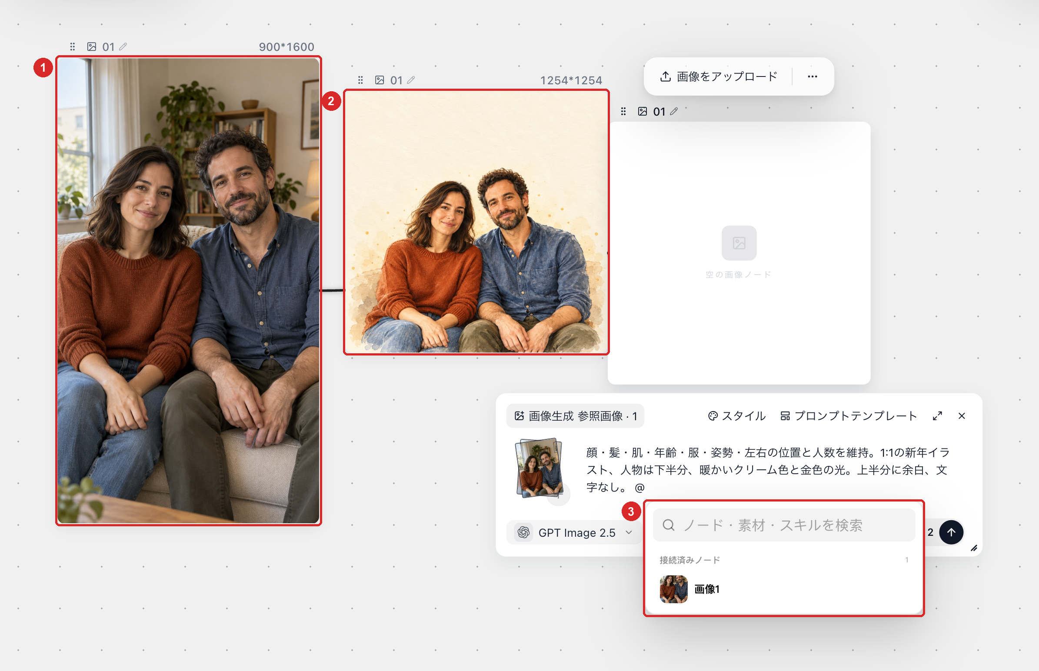Rename the 900*1600 node via pencil icon
The height and width of the screenshot is (671, 1039).
pyautogui.click(x=123, y=47)
